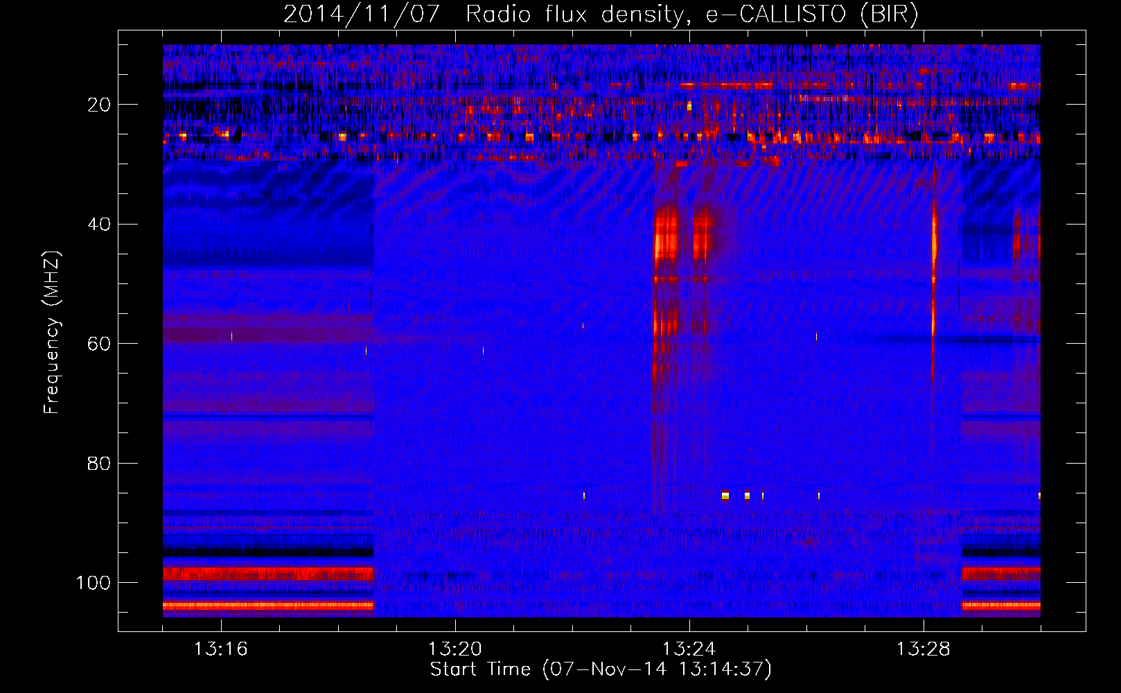Click the 'Start Time (07-Nov-14 13:14:37)' label
Screen dimensions: 1121x693
(601, 669)
